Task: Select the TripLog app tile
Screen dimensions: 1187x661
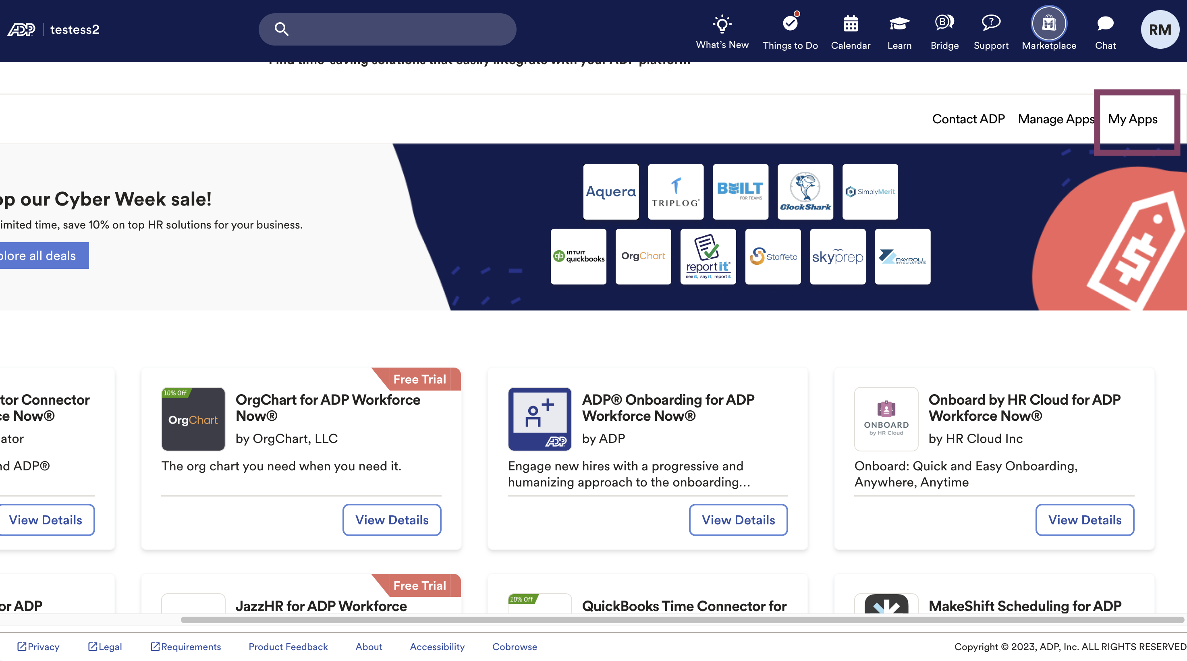Action: [676, 192]
